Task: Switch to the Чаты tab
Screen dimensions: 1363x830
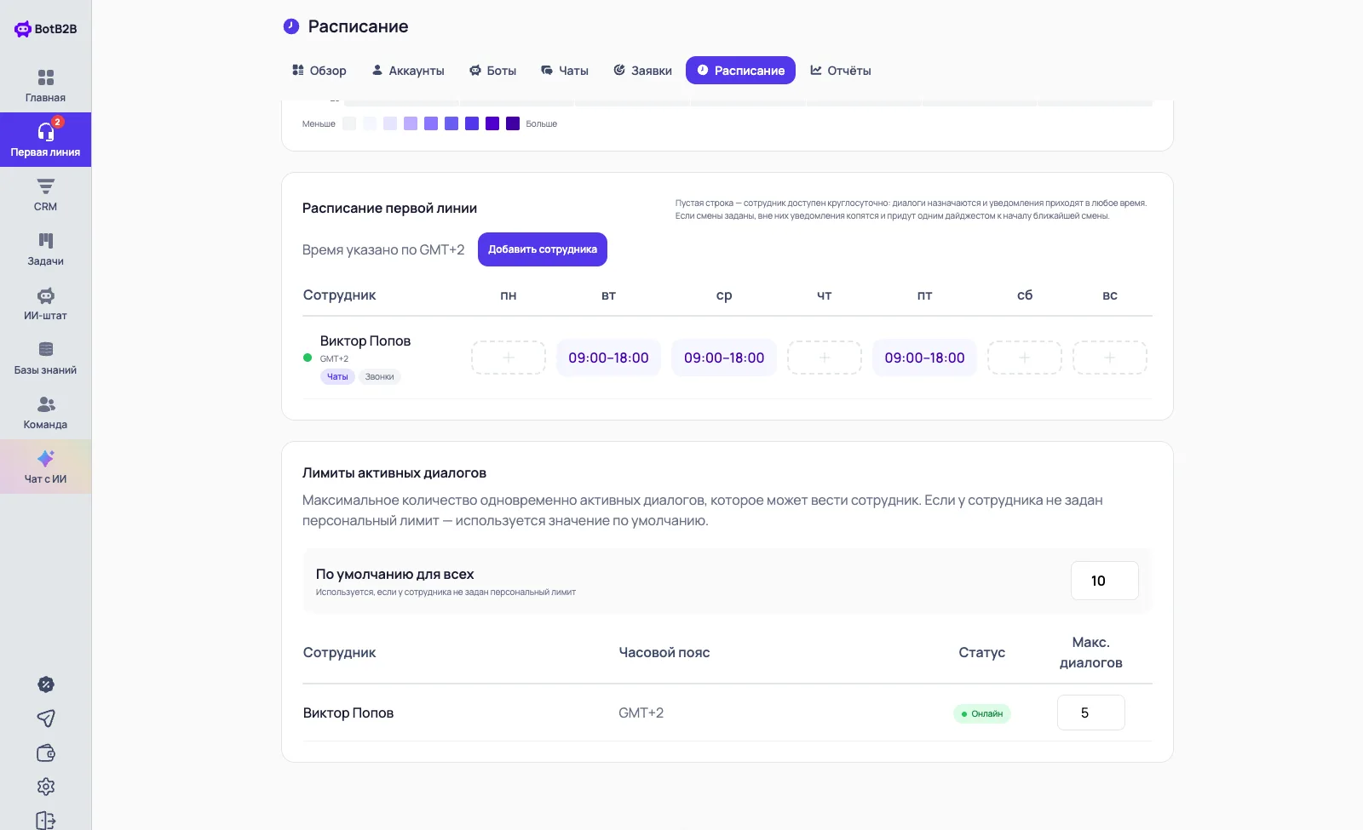Action: pos(565,71)
